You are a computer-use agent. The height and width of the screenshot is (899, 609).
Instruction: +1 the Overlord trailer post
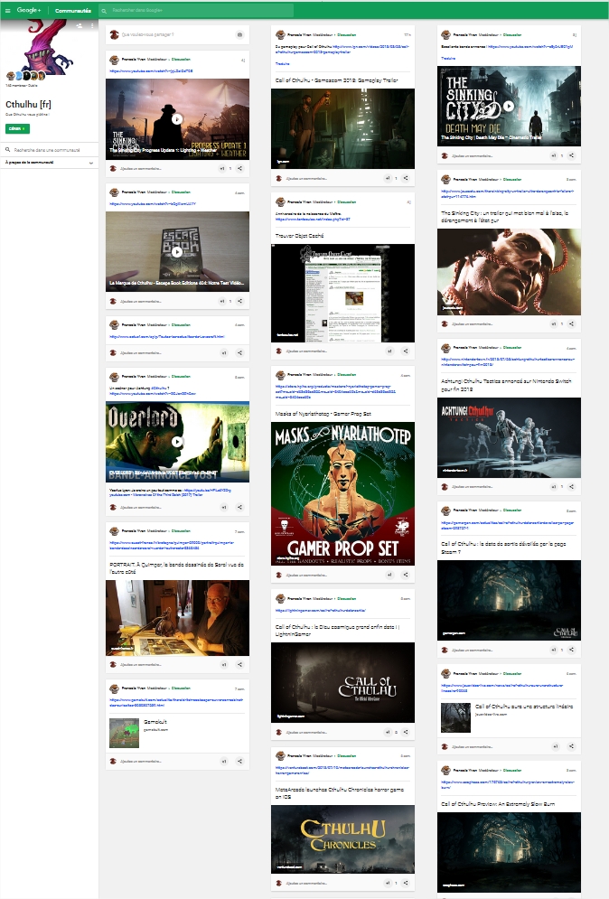pos(224,508)
